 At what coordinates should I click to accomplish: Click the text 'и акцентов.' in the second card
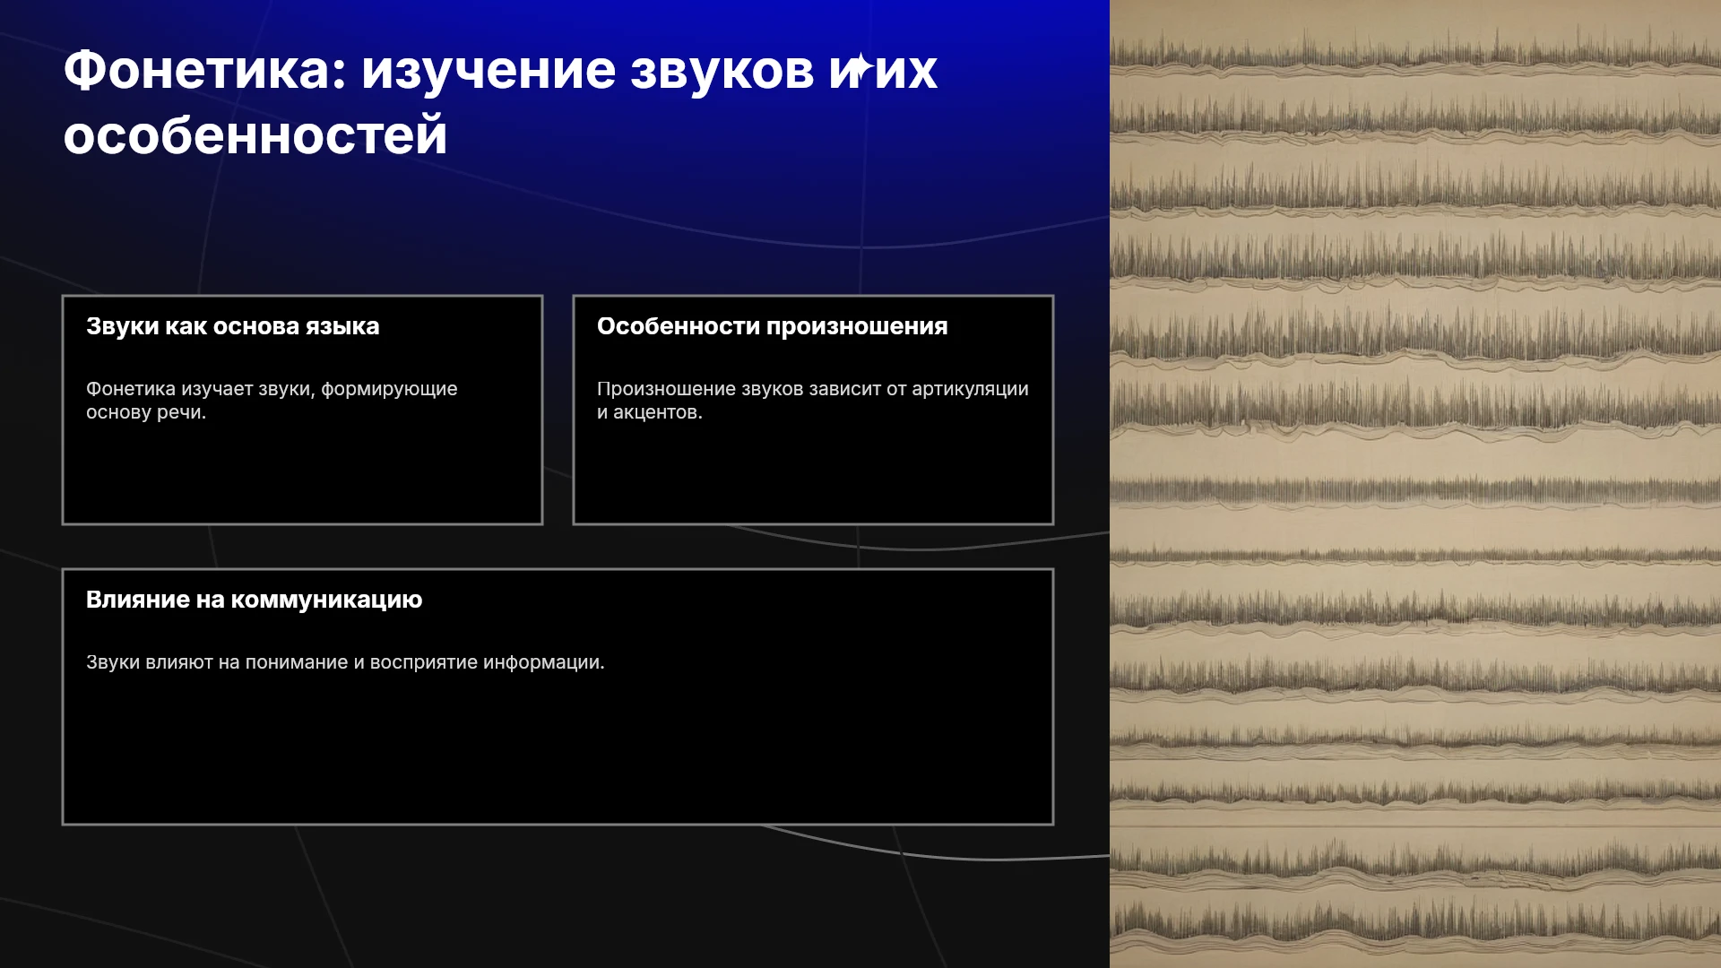coord(650,412)
